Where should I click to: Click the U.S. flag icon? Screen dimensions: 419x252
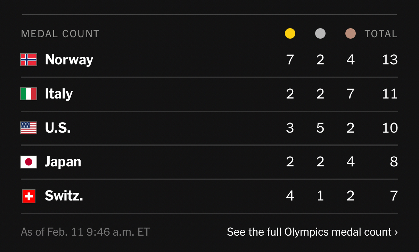click(29, 128)
